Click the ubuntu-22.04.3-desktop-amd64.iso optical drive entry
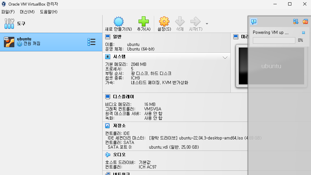Viewport: 311px width, 175px height. [205, 138]
